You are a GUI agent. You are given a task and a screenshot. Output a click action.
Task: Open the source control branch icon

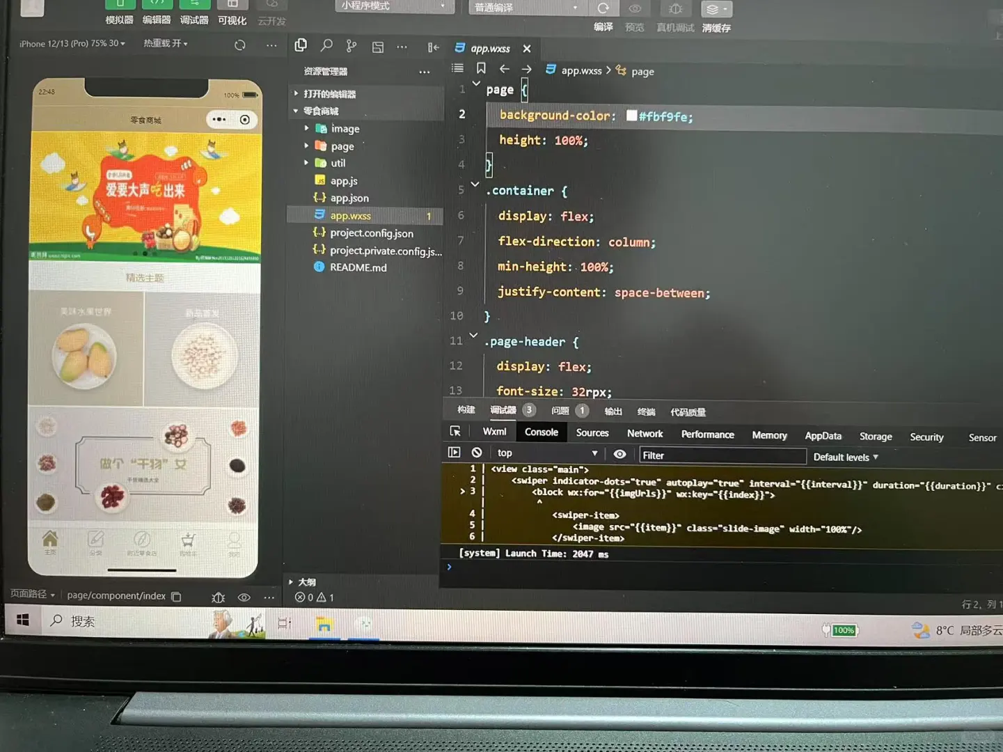pyautogui.click(x=352, y=47)
